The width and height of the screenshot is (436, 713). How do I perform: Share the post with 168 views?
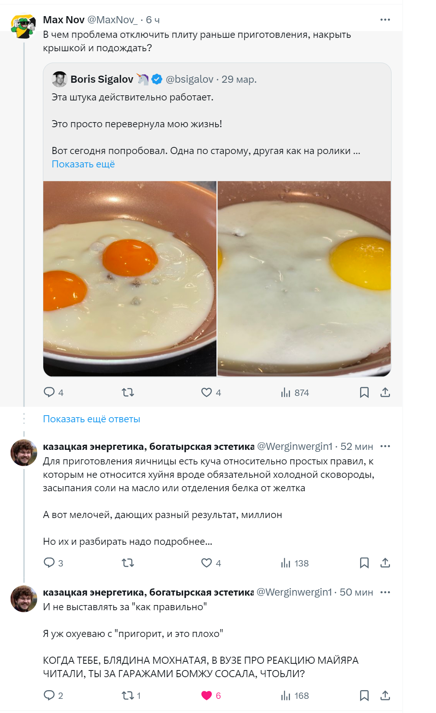pyautogui.click(x=385, y=696)
